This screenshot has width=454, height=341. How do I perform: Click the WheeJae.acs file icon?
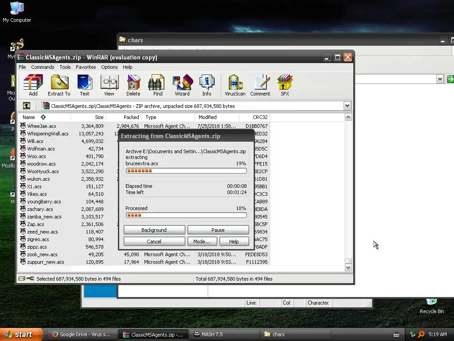coord(23,126)
